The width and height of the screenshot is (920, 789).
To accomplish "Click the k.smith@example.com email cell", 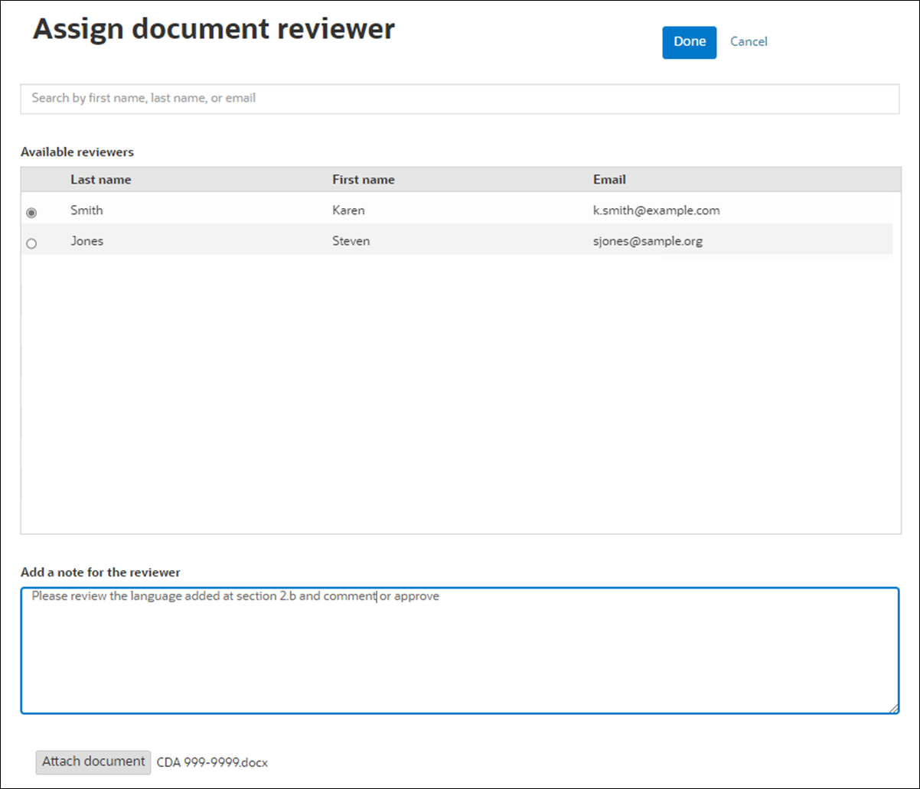I will pos(656,210).
